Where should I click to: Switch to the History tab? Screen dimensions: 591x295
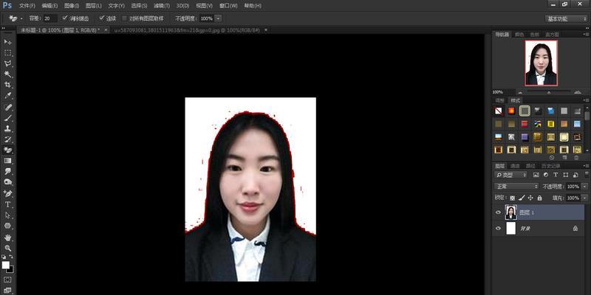[550, 166]
